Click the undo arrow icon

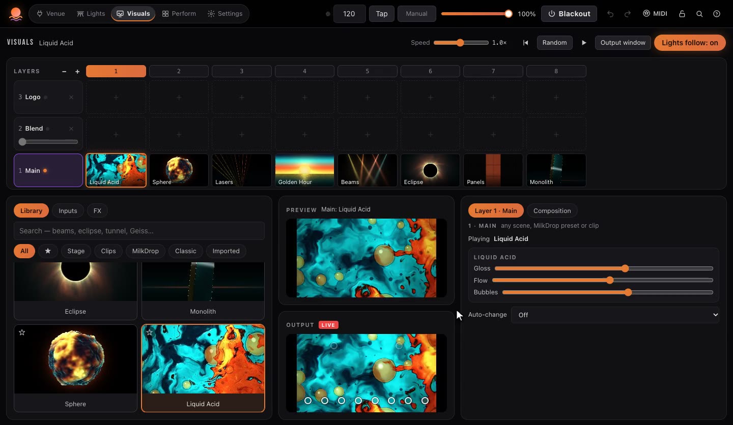610,14
